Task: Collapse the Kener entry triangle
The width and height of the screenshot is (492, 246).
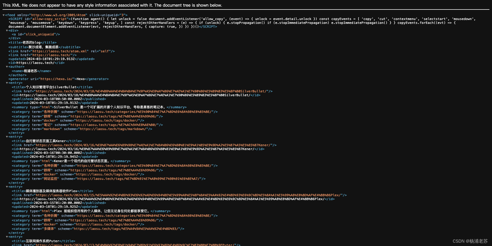Action: [7, 137]
